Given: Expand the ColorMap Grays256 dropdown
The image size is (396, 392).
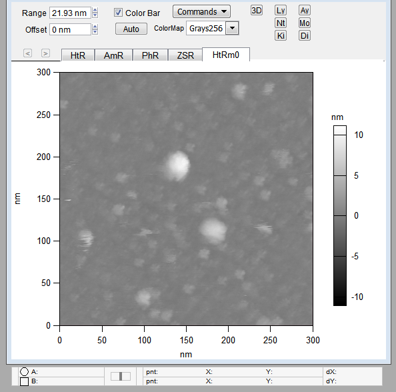Looking at the screenshot, I should pos(232,28).
